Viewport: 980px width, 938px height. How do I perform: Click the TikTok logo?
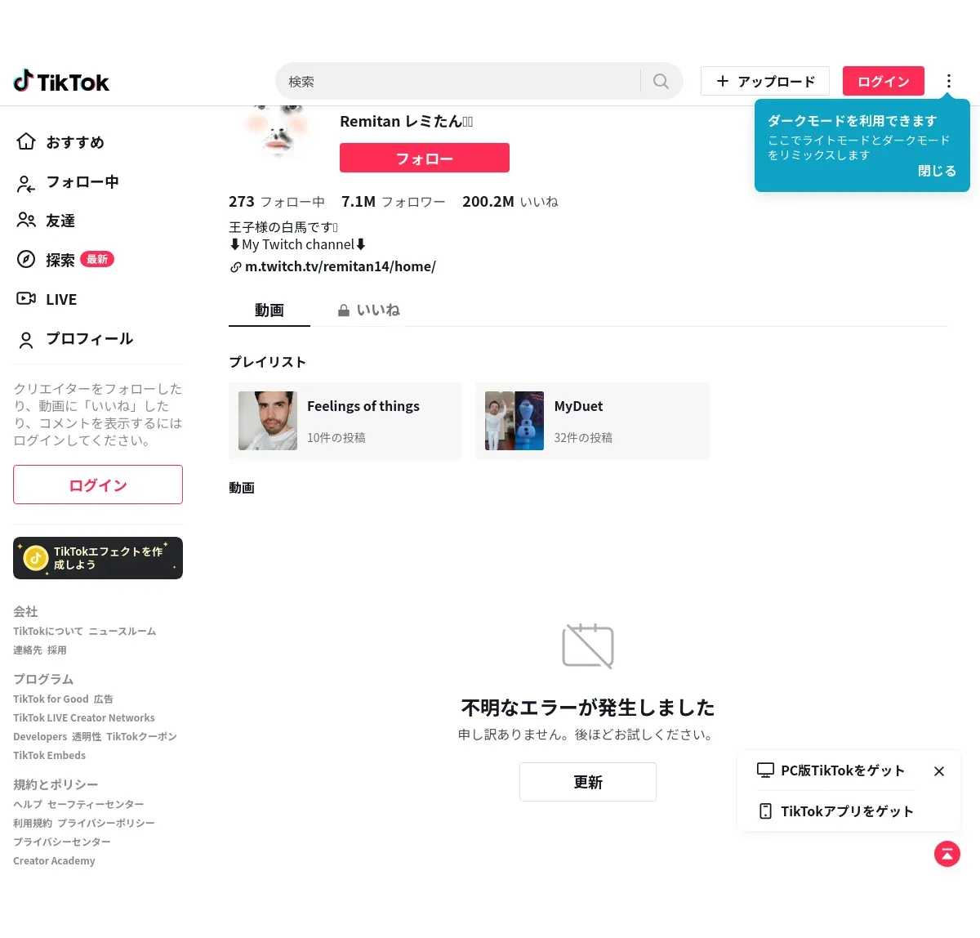click(61, 82)
